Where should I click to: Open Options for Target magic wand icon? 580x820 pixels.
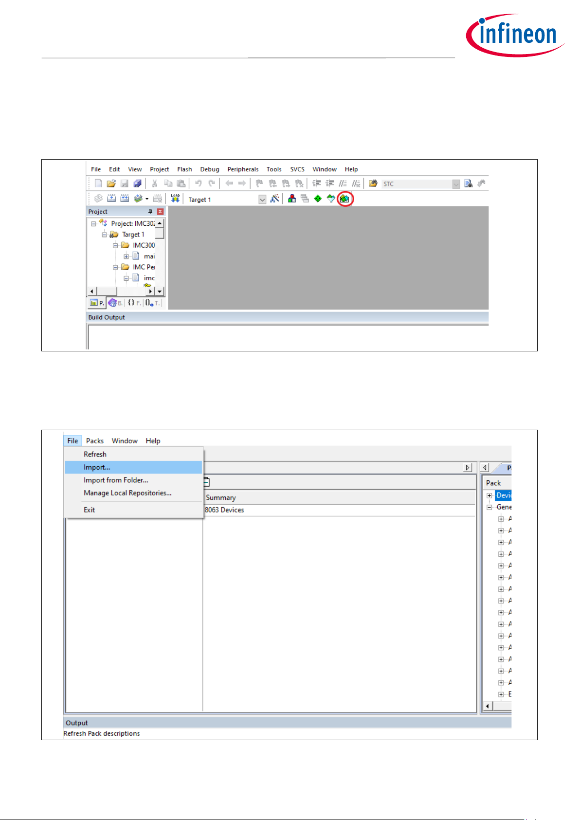[x=275, y=199]
